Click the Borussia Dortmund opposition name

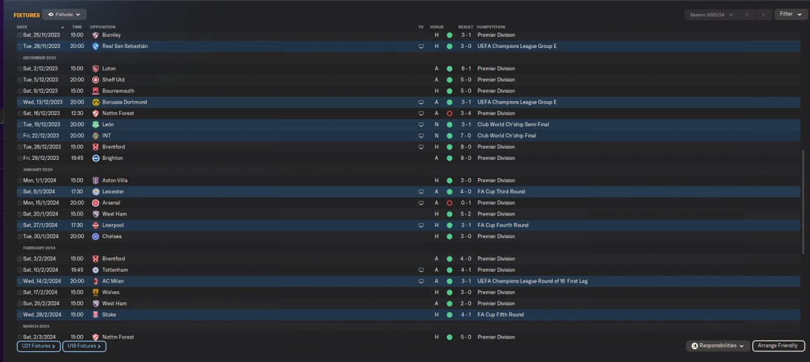125,102
